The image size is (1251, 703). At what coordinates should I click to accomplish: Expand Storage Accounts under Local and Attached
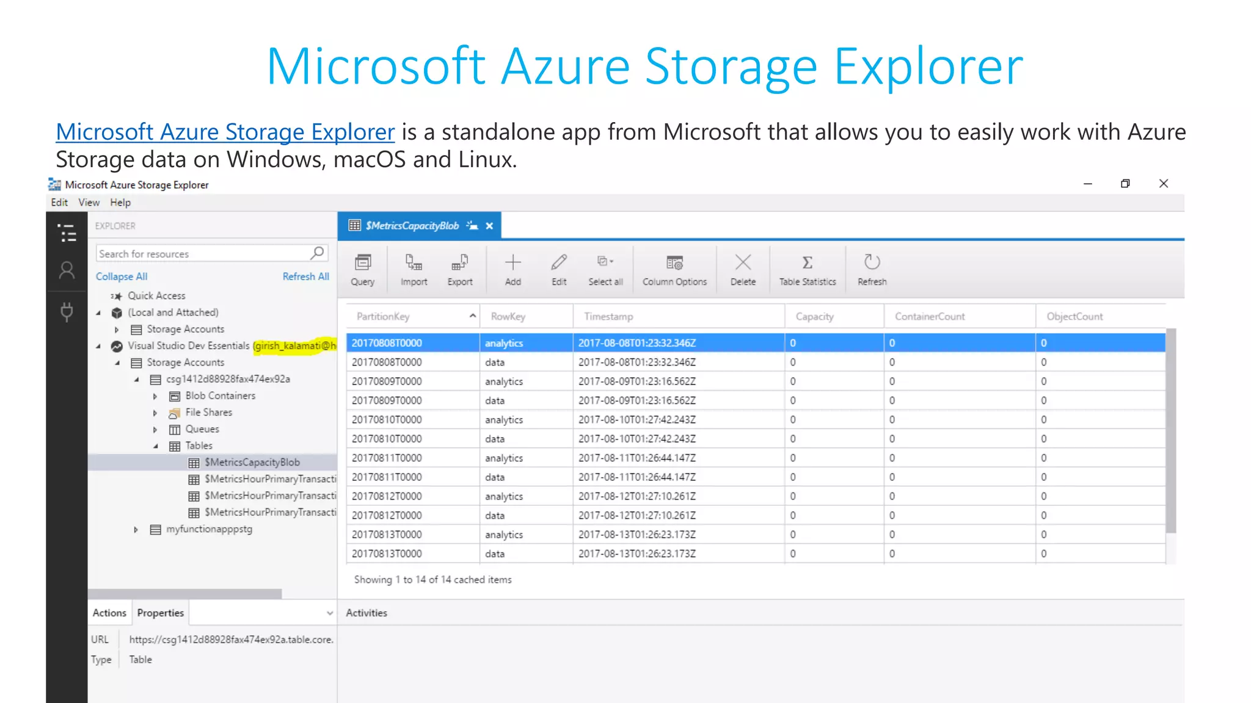117,330
